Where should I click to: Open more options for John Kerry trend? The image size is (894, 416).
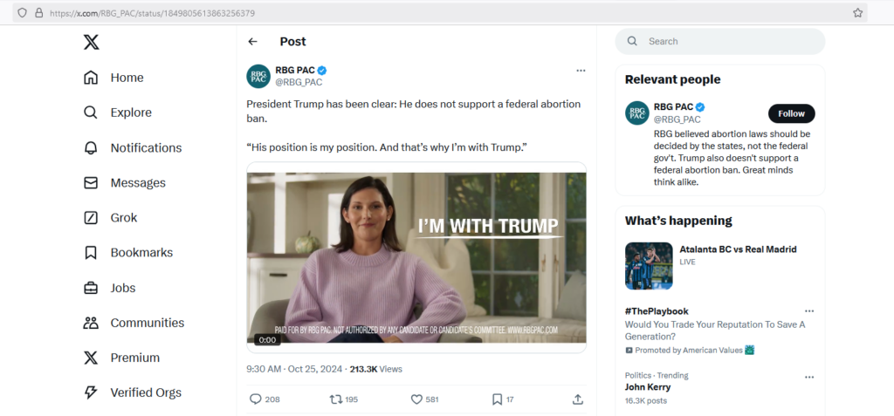(x=809, y=377)
